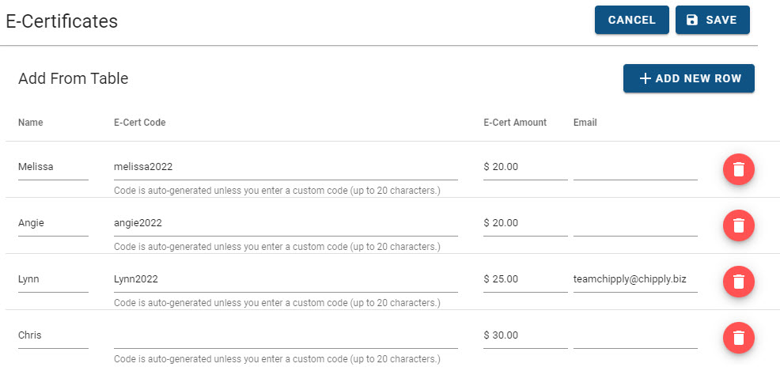Edit the teamchipply@chipply.biz email field

pyautogui.click(x=635, y=280)
